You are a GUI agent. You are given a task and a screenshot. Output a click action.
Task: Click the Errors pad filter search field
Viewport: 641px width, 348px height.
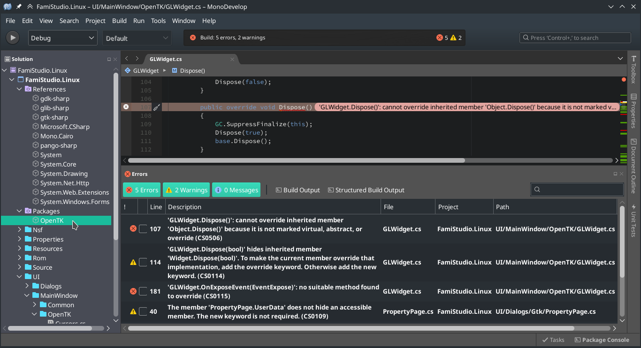tap(577, 189)
